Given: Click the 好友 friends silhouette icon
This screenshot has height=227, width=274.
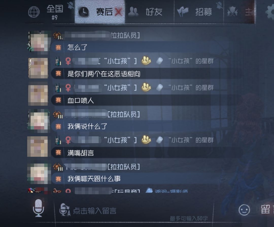Looking at the screenshot, I should point(133,12).
